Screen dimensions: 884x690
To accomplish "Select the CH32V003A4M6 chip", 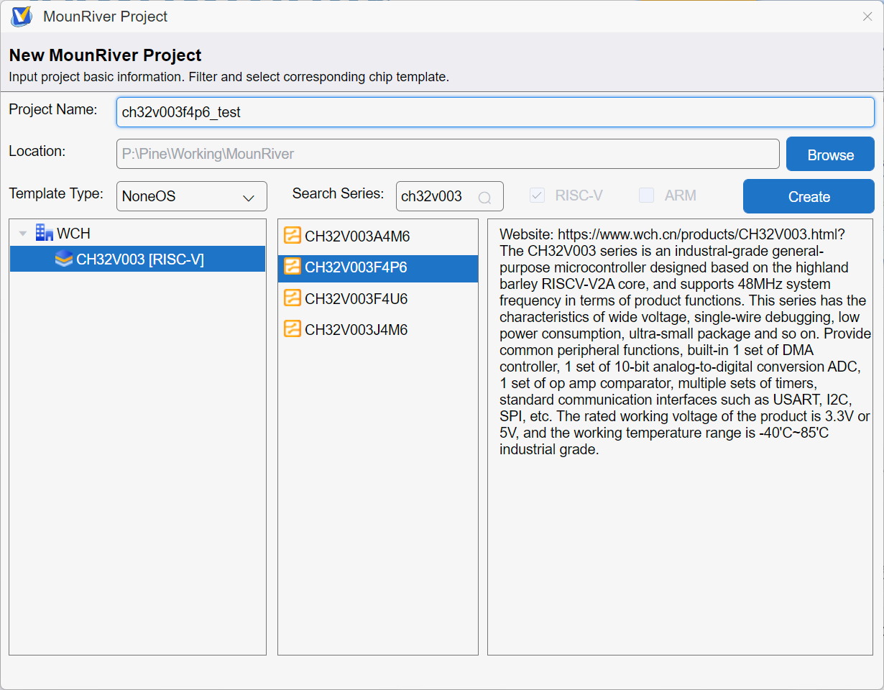I will click(x=378, y=236).
